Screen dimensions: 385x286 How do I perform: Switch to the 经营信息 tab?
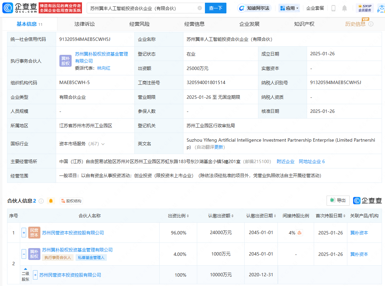(x=194, y=24)
